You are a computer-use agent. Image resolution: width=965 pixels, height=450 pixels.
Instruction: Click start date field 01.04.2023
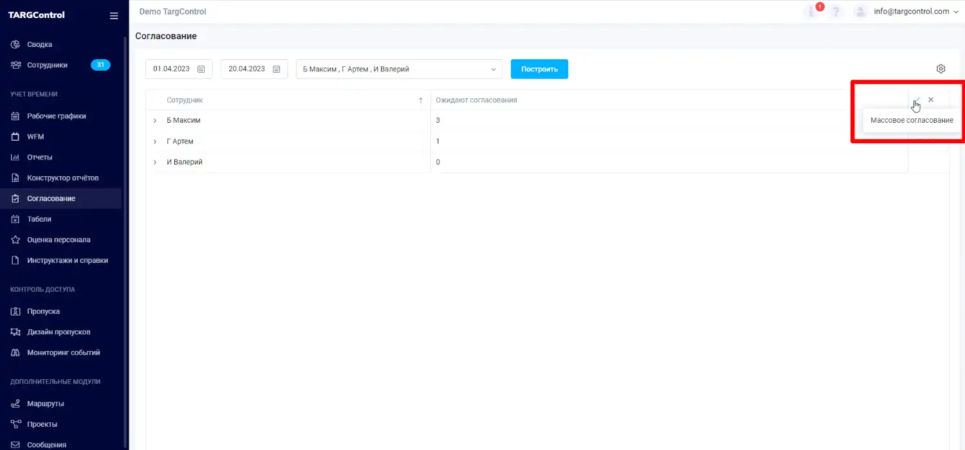click(179, 69)
